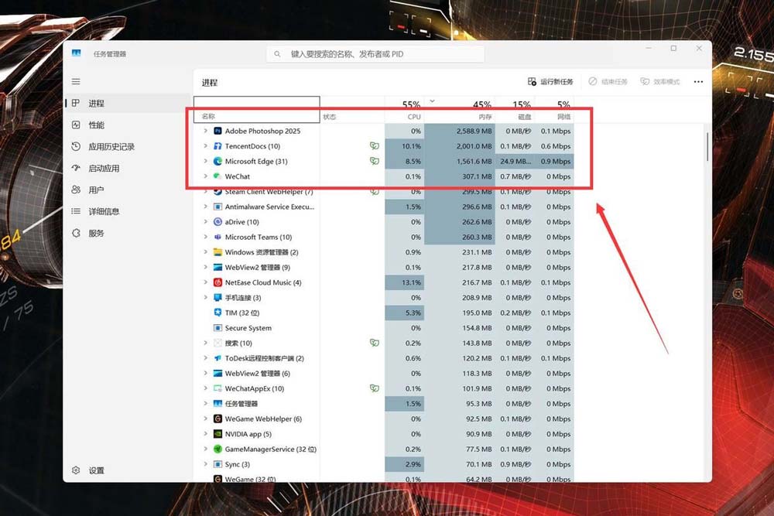Click the TencentDocs process icon

tap(217, 146)
